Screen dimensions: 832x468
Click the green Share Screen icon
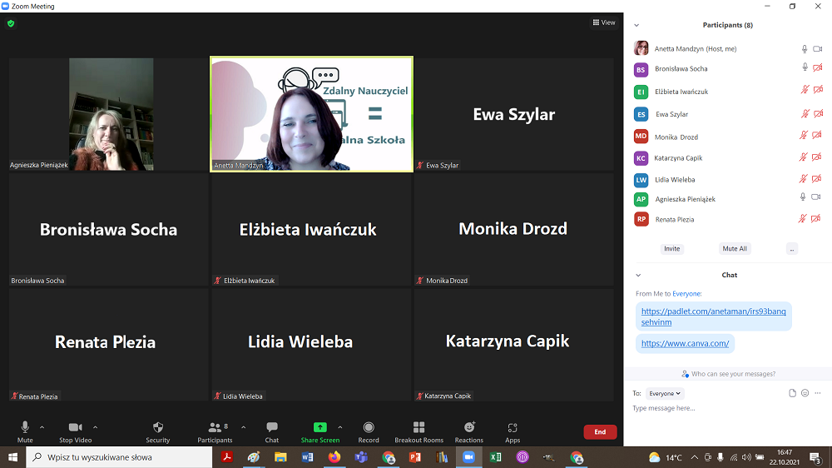pos(320,427)
